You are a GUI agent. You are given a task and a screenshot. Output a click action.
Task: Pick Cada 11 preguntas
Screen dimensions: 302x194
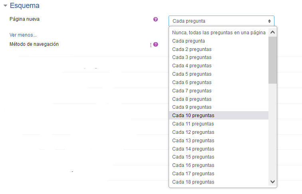[219, 124]
